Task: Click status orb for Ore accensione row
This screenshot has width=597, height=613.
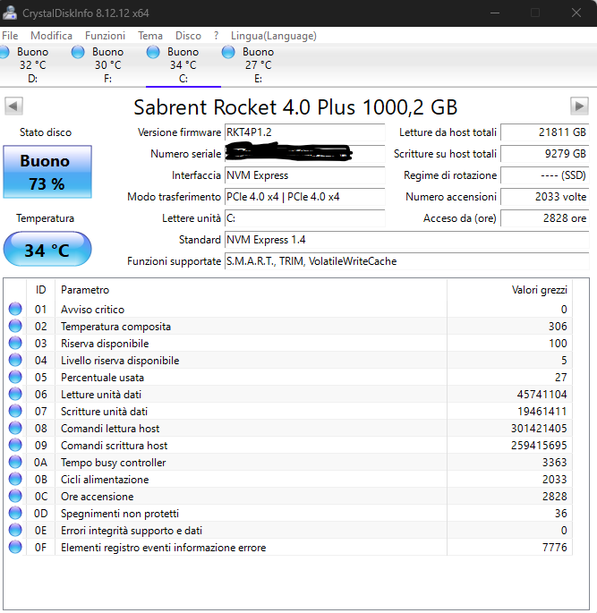Action: 15,496
